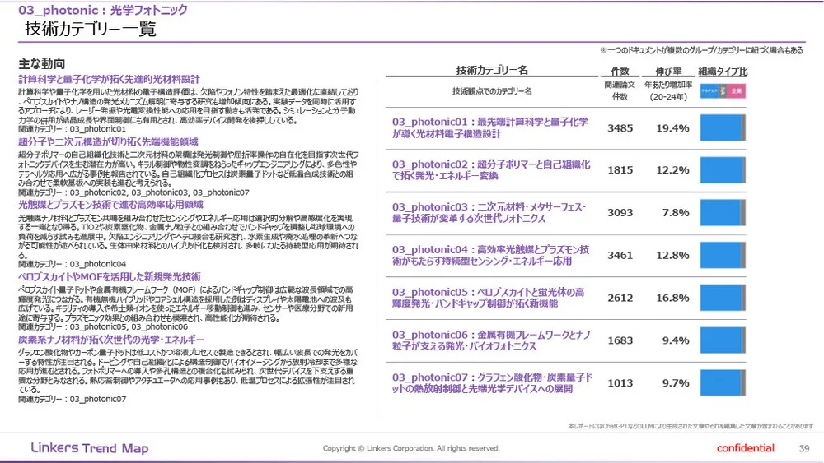Screen dimensions: 824x463
Task: Click the growth rate '9.4%'
Action: 676,340
